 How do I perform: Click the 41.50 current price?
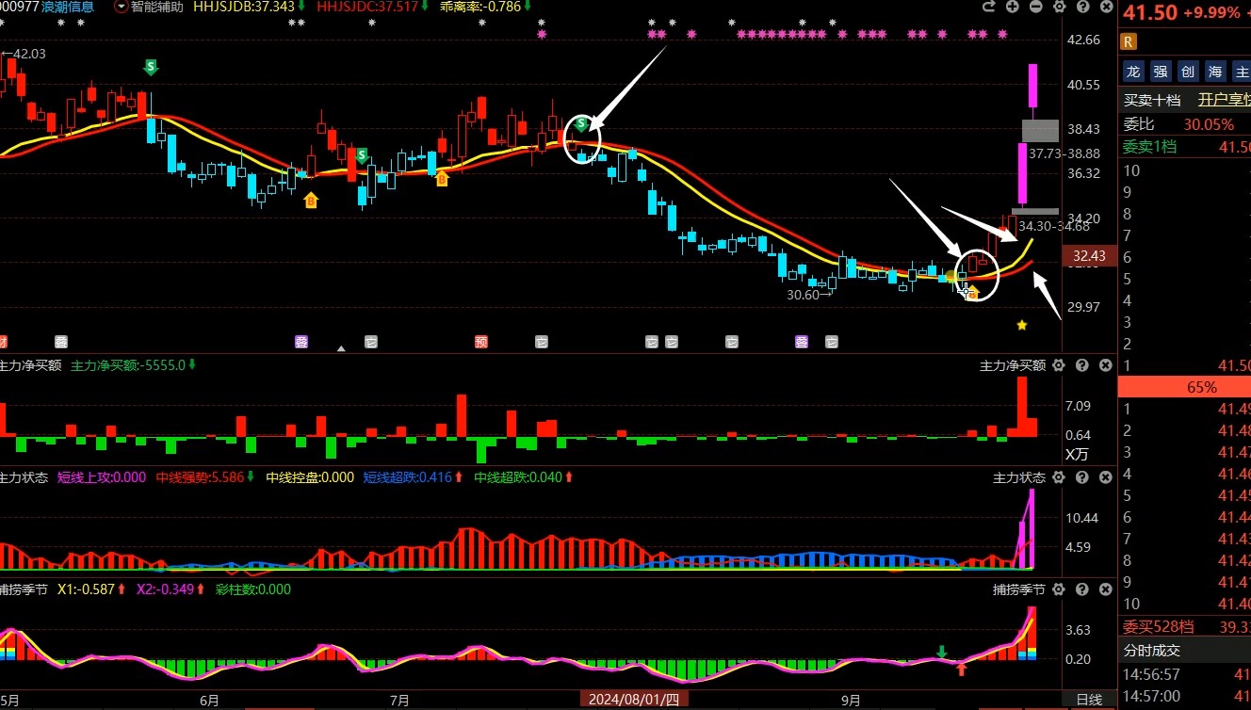[1150, 13]
